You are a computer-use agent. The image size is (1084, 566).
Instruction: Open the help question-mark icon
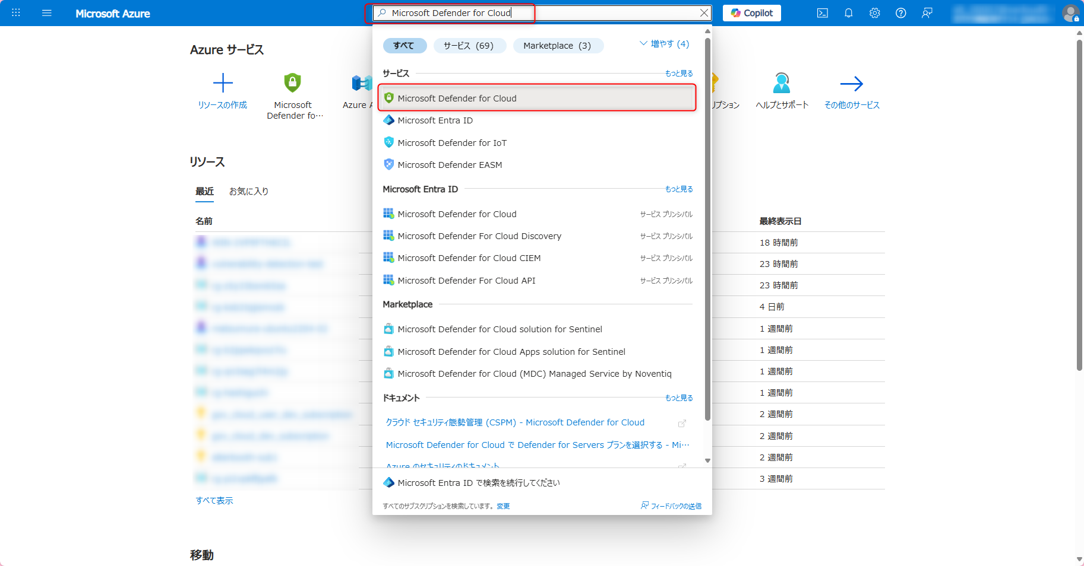coord(900,12)
